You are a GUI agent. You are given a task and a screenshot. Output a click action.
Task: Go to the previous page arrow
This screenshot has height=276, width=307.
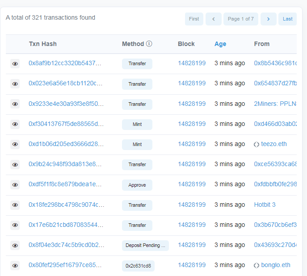click(214, 19)
